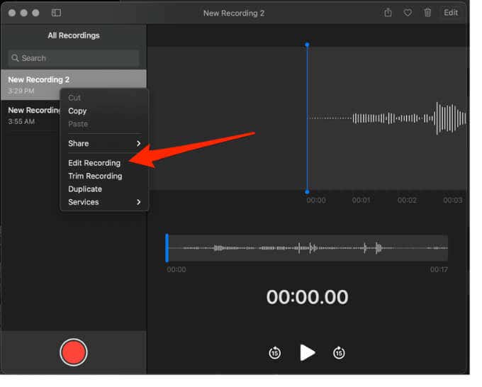Click the blue playhead on the overview waveform
This screenshot has width=482, height=387.
click(167, 248)
